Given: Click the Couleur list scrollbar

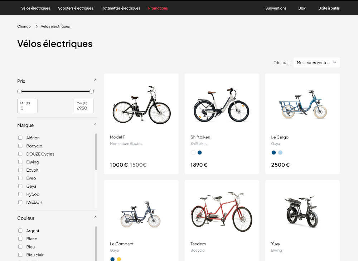Looking at the screenshot, I should [96, 243].
